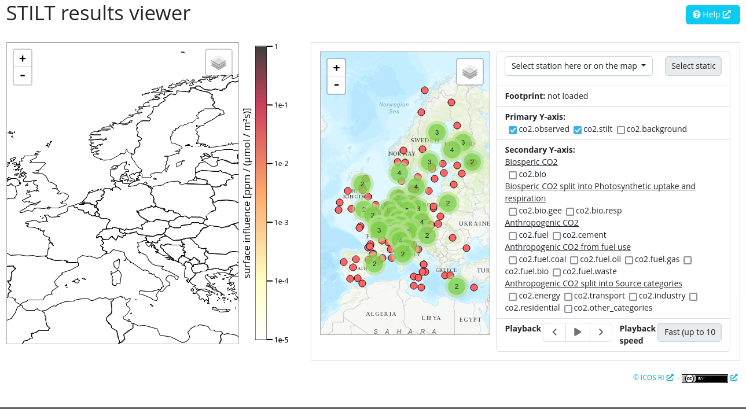The height and width of the screenshot is (409, 746).
Task: Enable the co2.background checkbox
Action: pyautogui.click(x=621, y=130)
